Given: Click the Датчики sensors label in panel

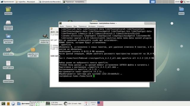Looking at the screenshot, I should point(26,103).
